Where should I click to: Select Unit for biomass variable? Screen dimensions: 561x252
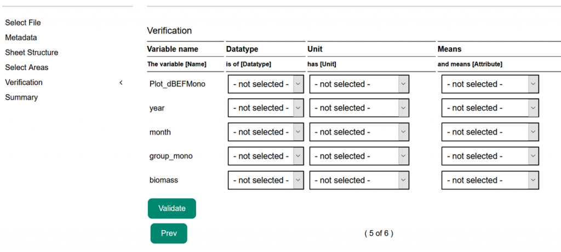[359, 180]
